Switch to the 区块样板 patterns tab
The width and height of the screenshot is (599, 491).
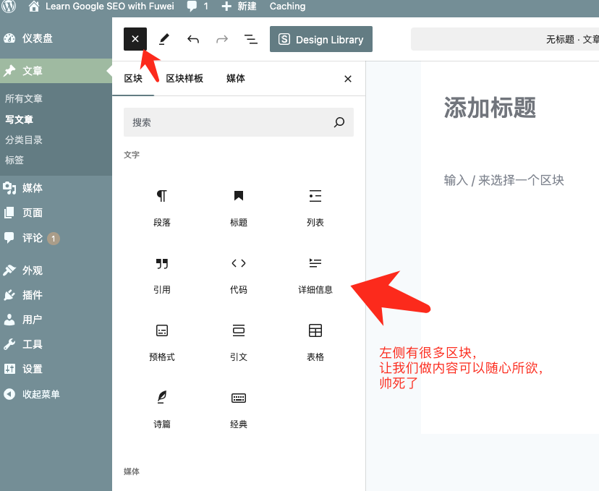pyautogui.click(x=184, y=78)
